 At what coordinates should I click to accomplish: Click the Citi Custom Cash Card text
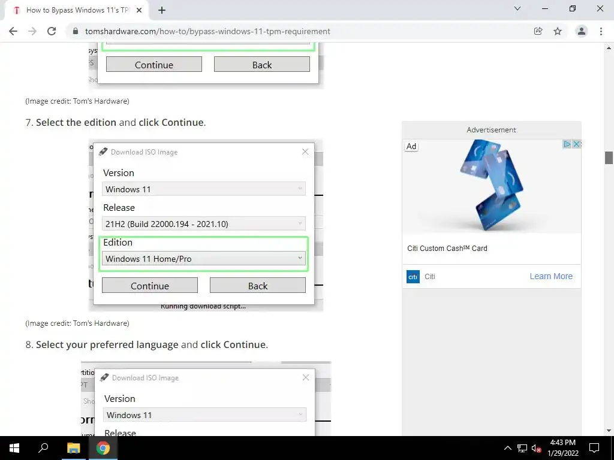[x=447, y=249]
